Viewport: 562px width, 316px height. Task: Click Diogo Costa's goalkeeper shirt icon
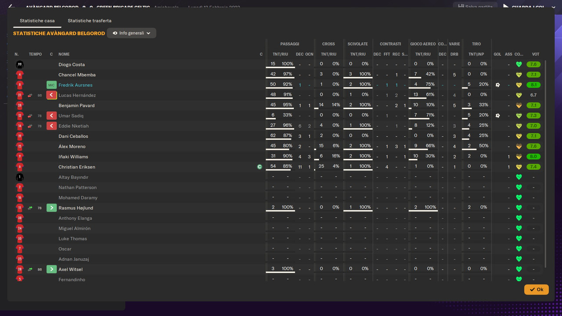pyautogui.click(x=19, y=65)
